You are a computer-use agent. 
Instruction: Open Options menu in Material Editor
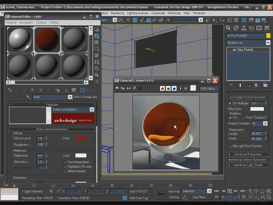click(x=41, y=22)
